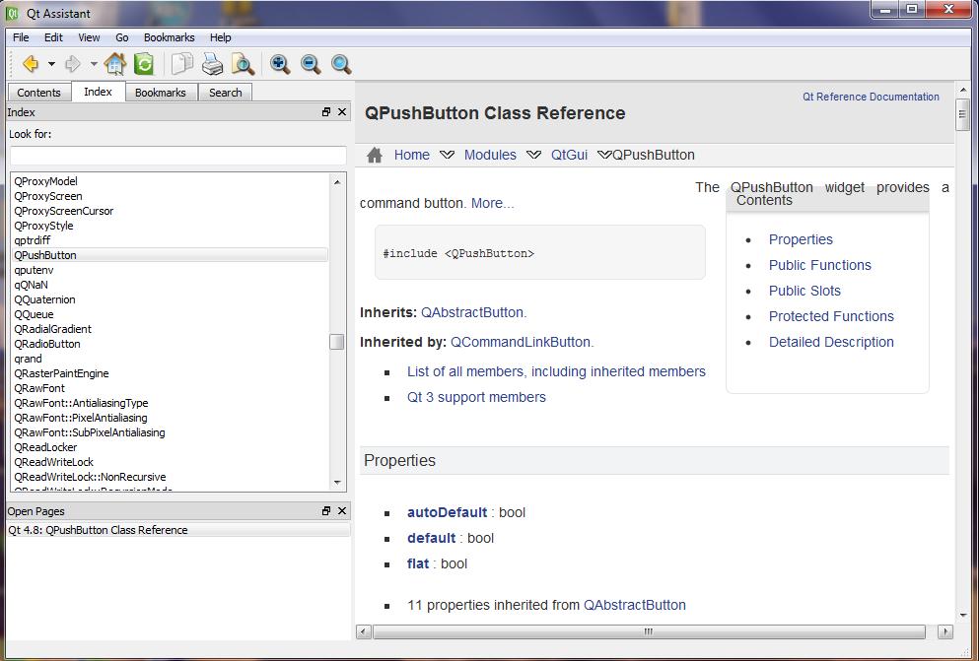Click the Normal Size zoom icon
Viewport: 979px width, 661px height.
click(x=341, y=64)
